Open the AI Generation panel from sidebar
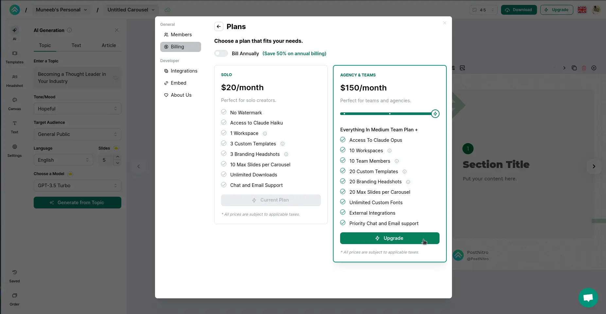Screen dimensions: 606x314 coord(14,33)
